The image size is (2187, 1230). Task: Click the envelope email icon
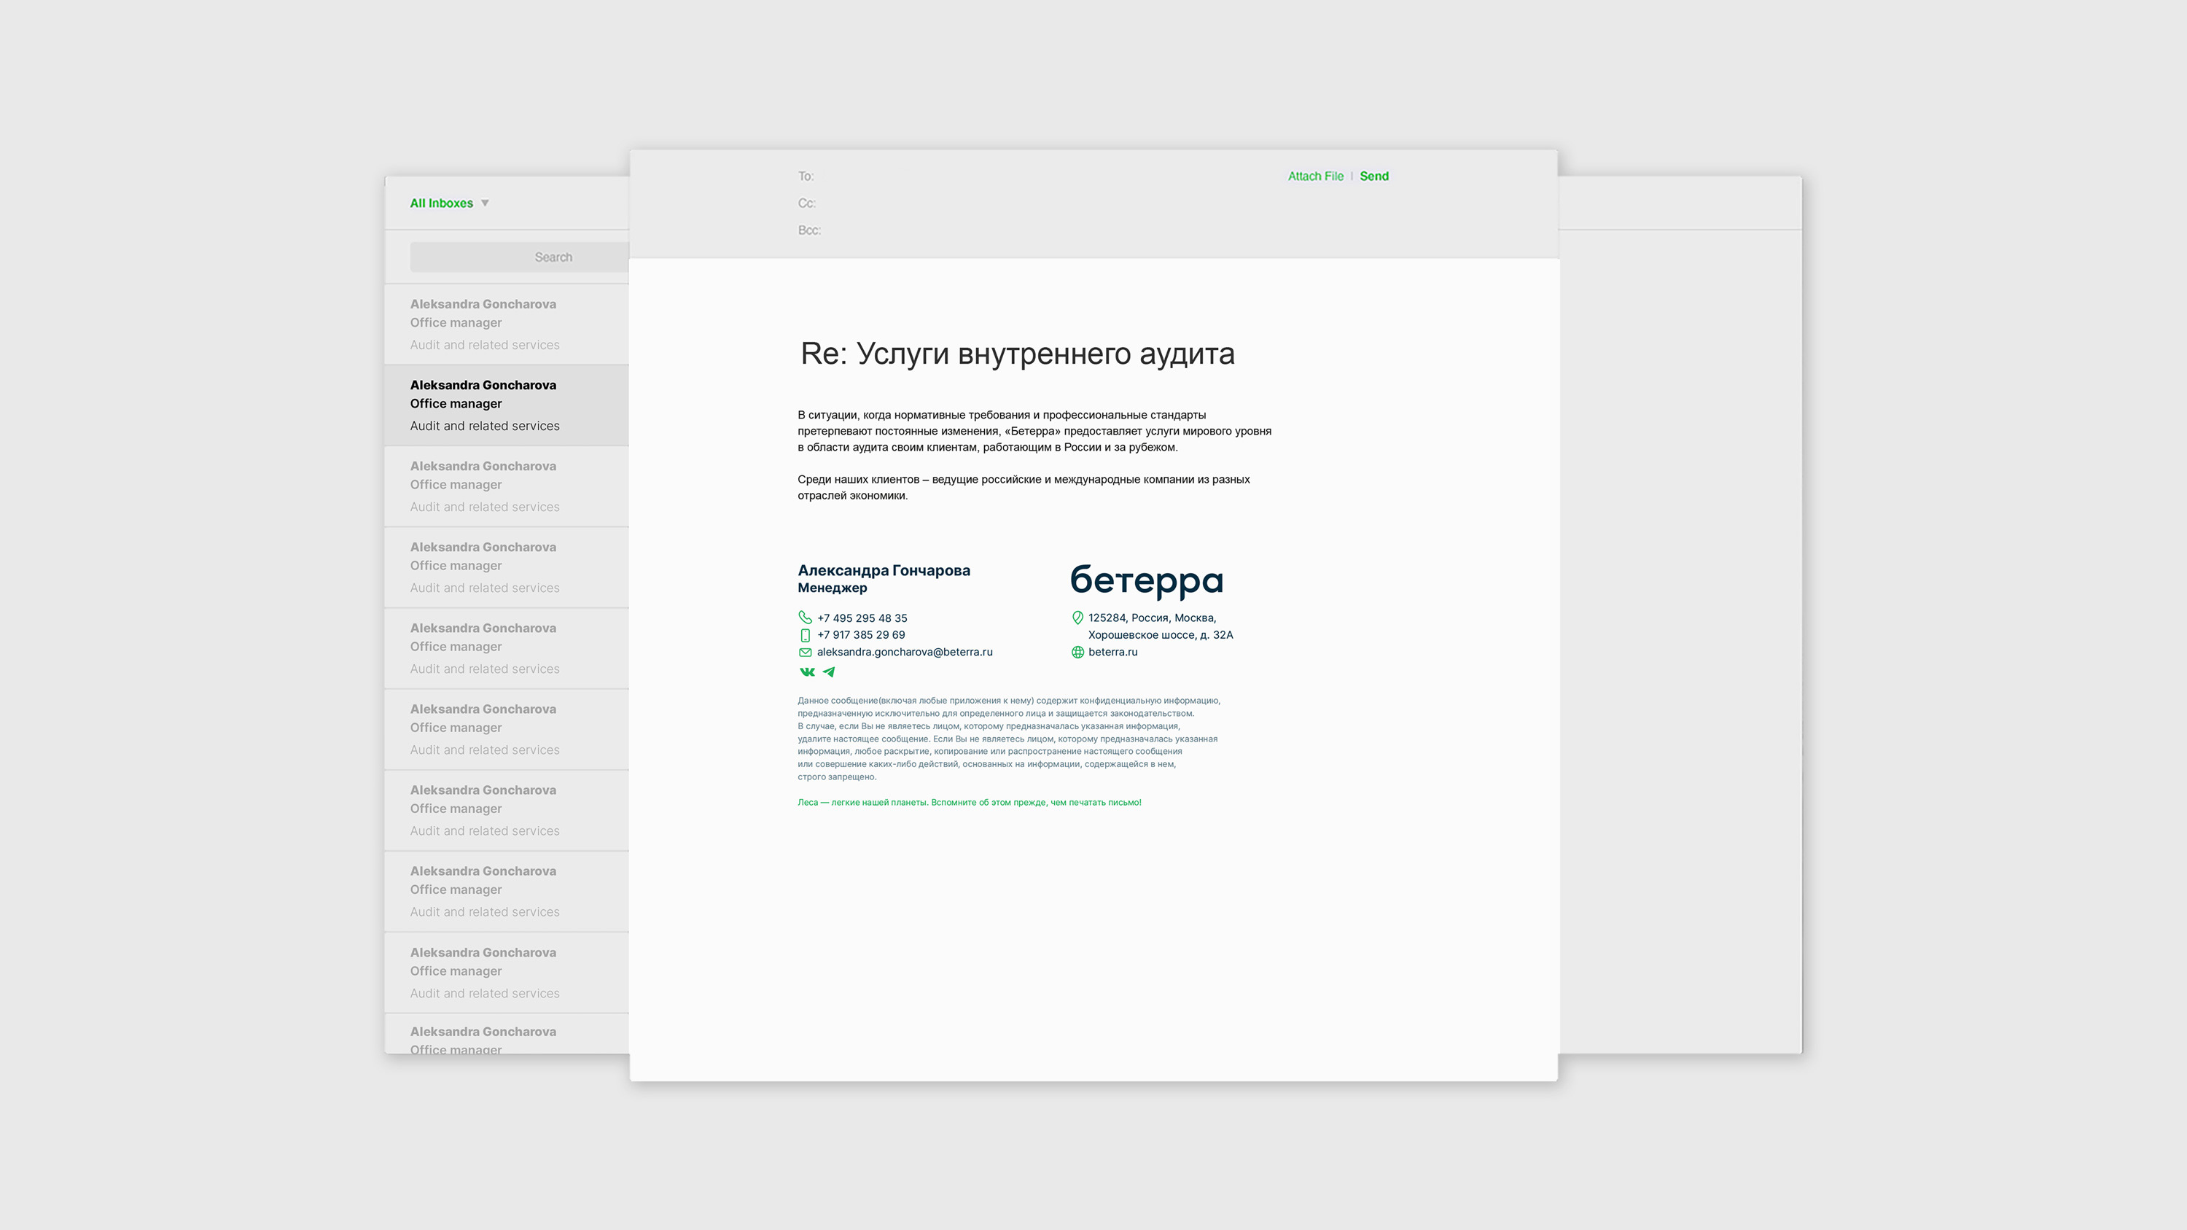(x=805, y=652)
